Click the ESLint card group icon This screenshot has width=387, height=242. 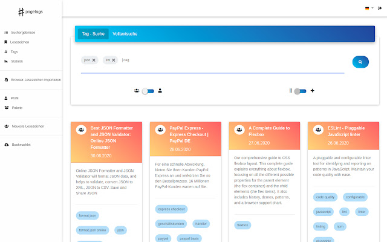318,129
